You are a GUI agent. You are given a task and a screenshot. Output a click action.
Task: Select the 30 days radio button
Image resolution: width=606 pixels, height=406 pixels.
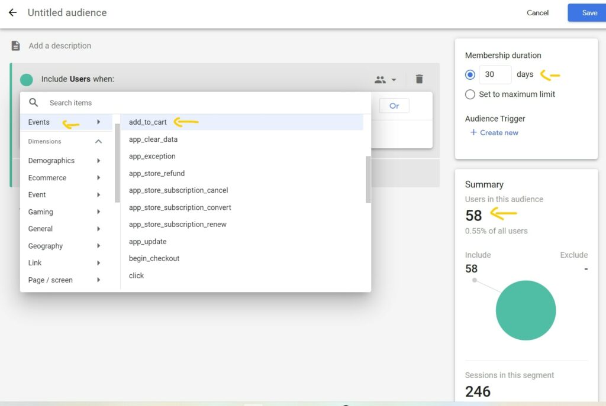pos(470,74)
